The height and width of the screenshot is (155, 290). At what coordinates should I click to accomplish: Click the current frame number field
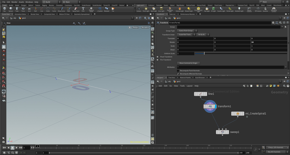26,148
